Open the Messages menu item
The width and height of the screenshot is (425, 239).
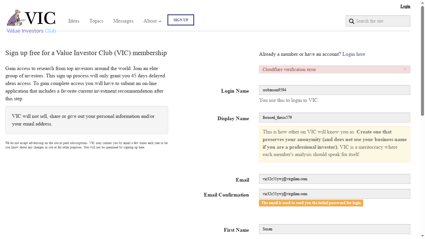pos(123,21)
